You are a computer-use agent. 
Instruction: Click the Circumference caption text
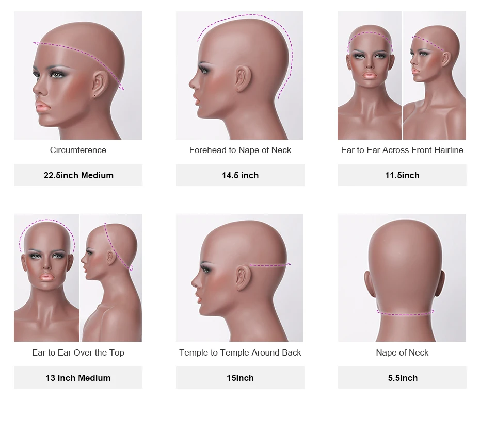pyautogui.click(x=78, y=150)
